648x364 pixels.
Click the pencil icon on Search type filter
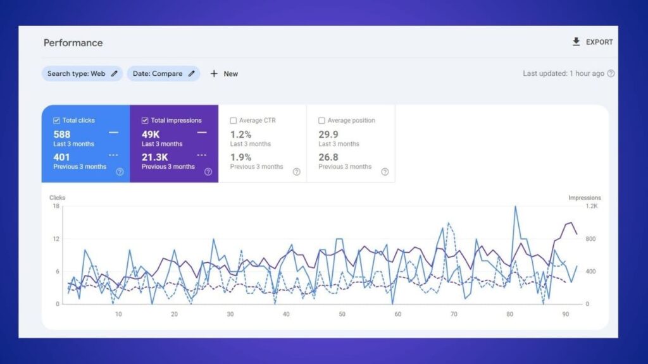(114, 73)
